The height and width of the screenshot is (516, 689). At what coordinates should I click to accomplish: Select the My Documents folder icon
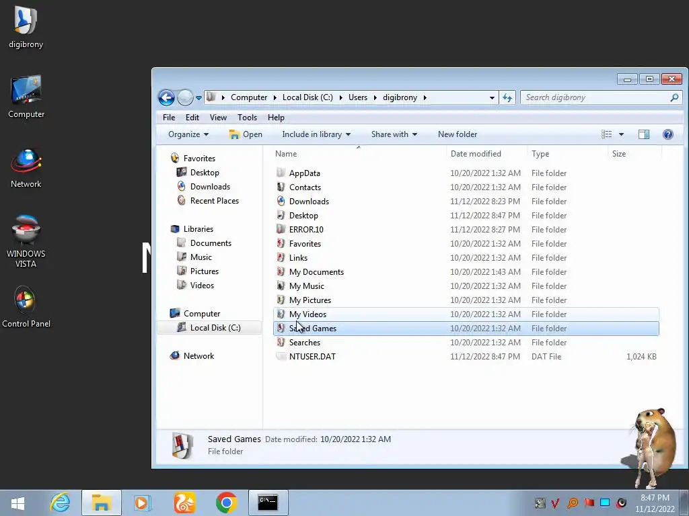tap(281, 271)
